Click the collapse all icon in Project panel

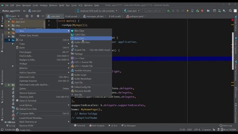coord(32,16)
